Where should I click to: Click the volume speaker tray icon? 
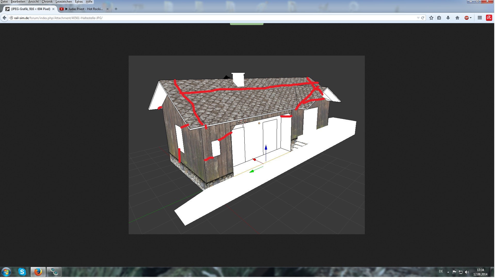click(x=467, y=272)
